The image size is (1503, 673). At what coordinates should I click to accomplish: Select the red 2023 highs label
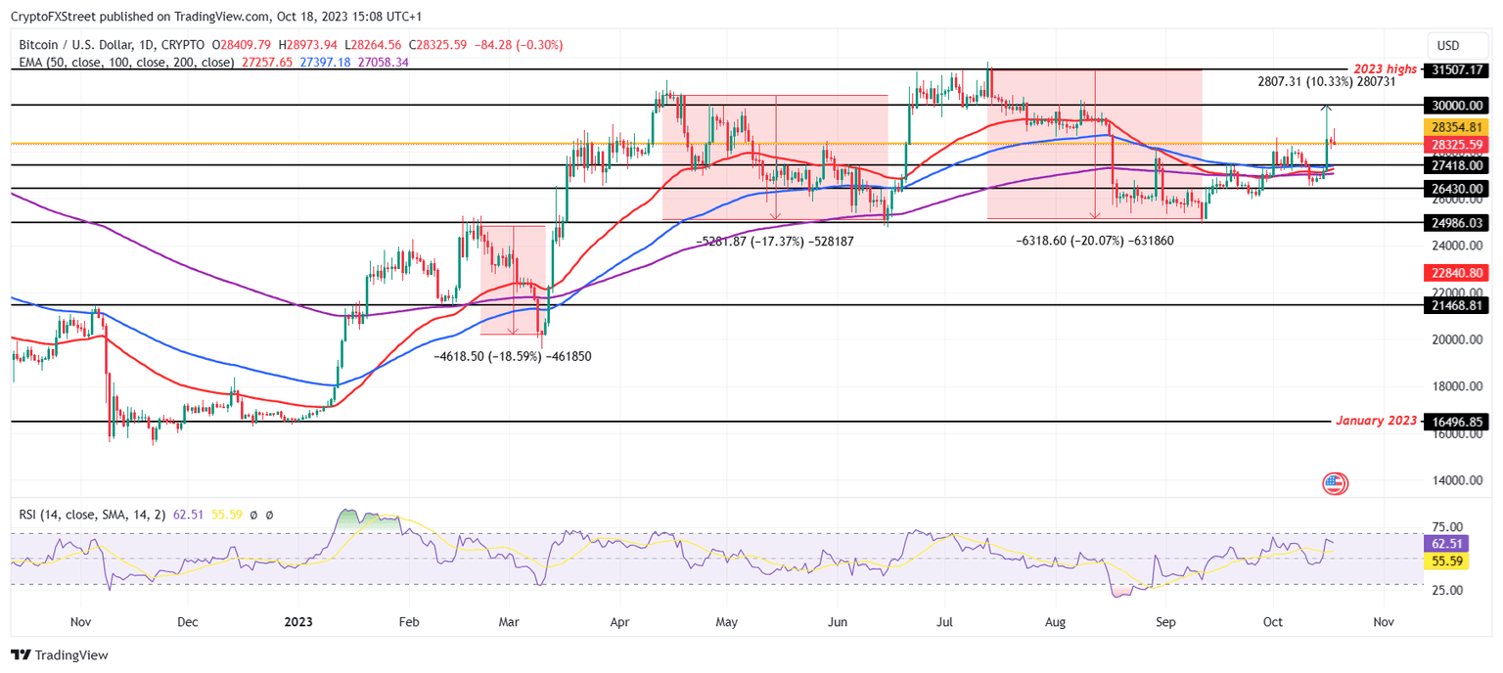tap(1384, 69)
